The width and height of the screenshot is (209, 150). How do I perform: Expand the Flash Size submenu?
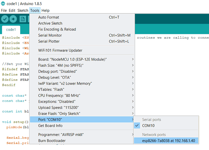coord(82,65)
